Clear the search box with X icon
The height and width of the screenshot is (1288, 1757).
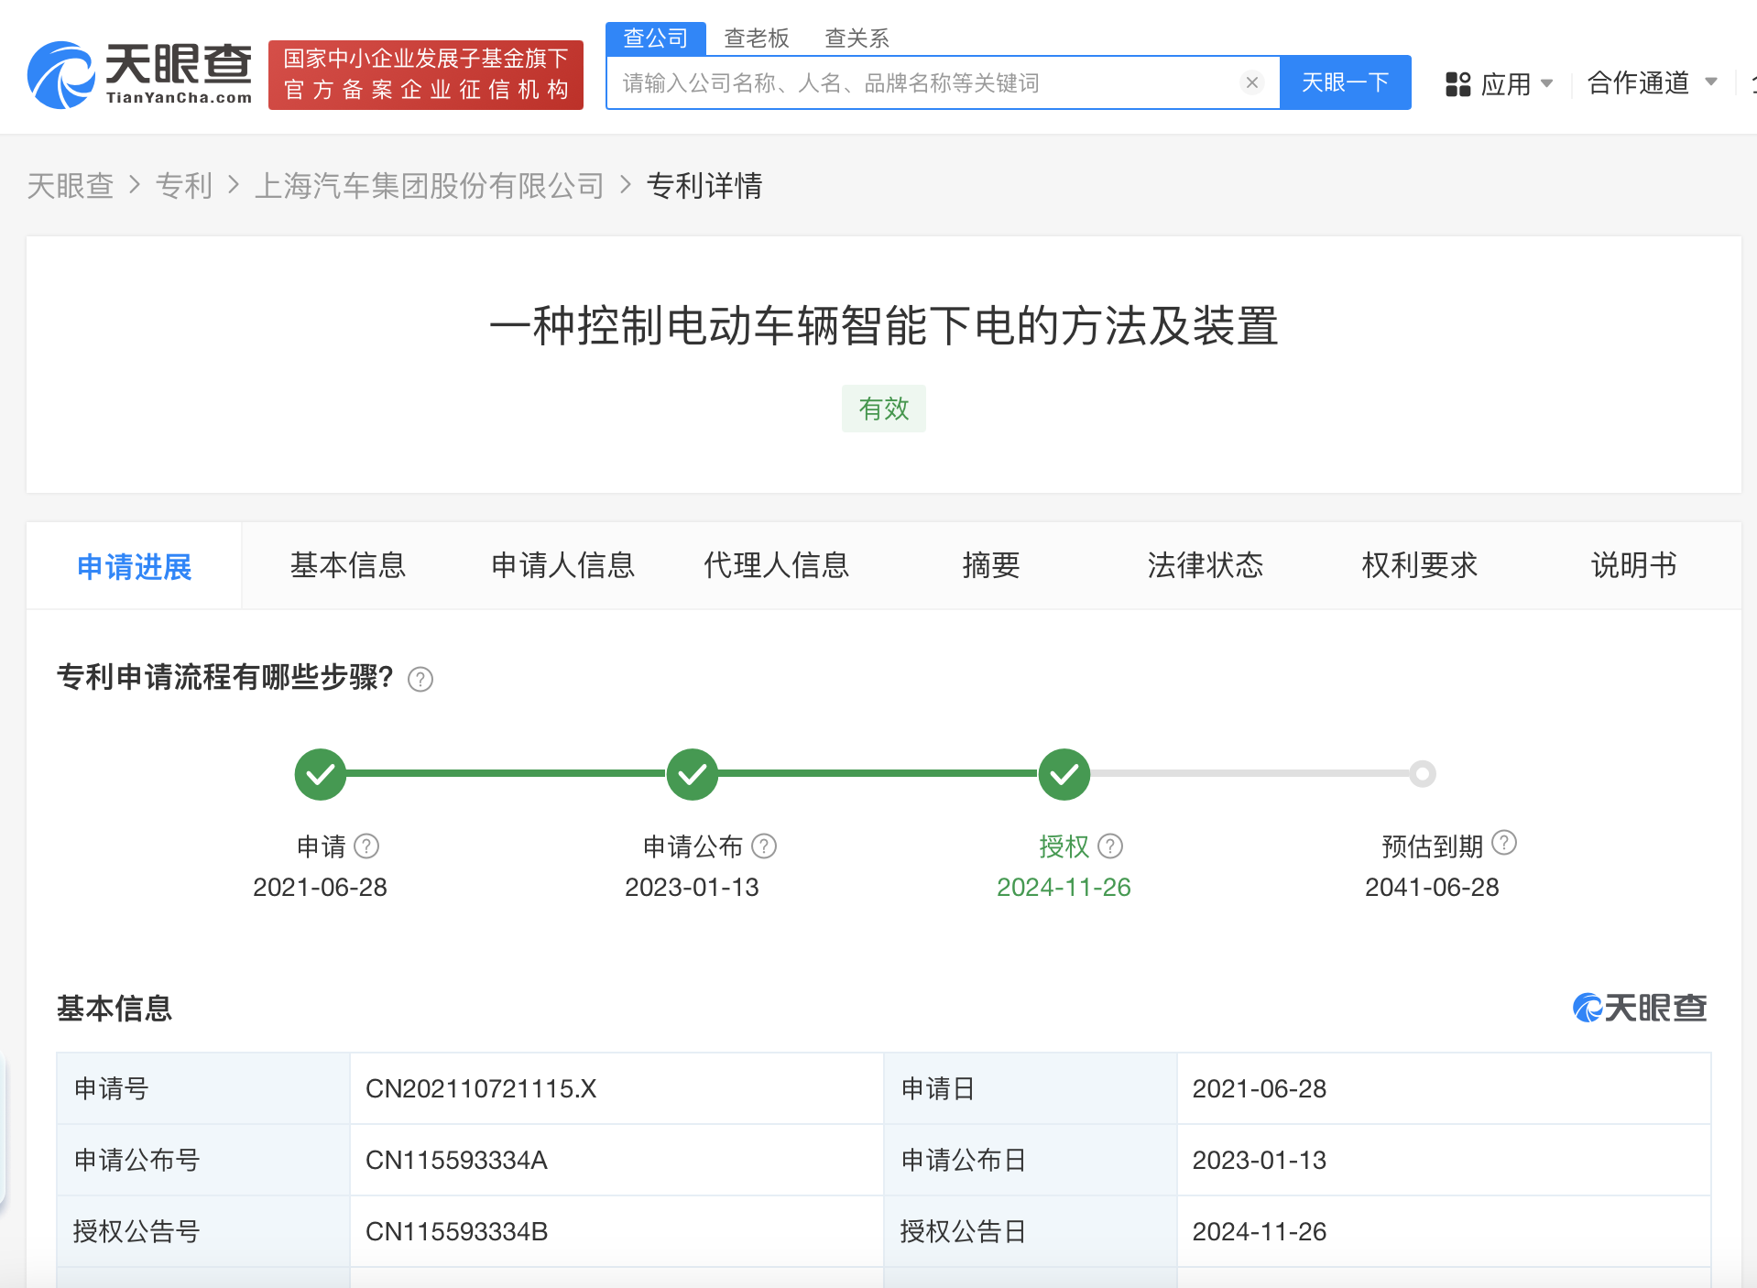tap(1251, 82)
